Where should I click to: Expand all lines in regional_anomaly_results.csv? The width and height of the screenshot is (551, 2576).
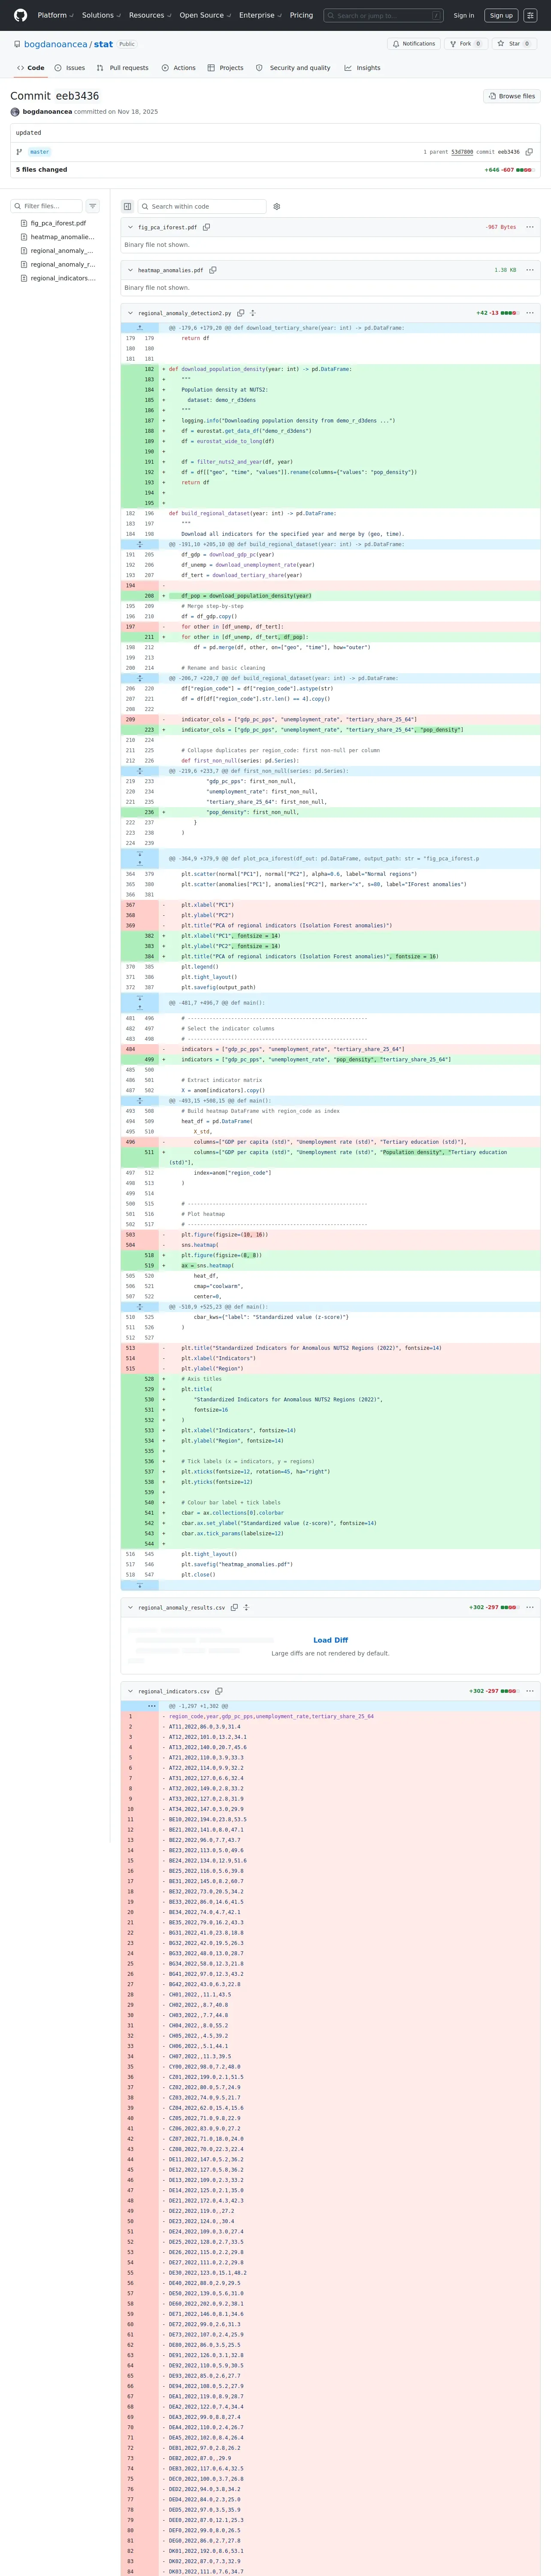point(246,1607)
